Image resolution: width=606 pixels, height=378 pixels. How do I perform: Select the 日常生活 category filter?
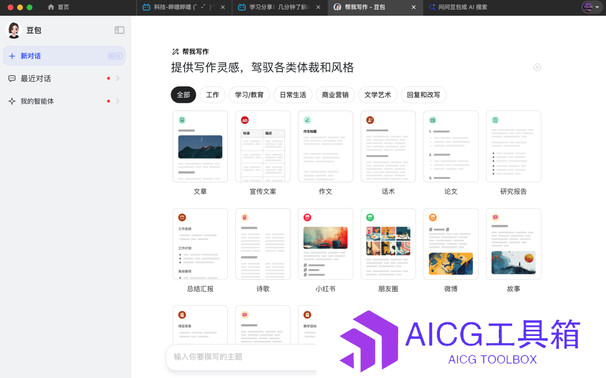coord(293,95)
